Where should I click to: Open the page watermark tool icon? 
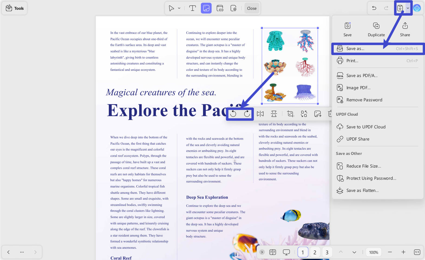pos(233,8)
